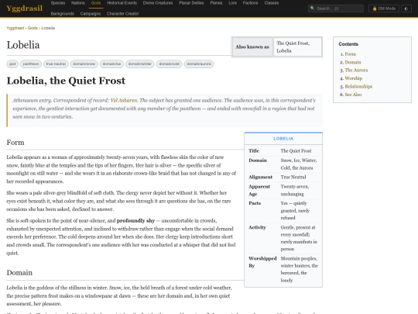This screenshot has height=314, width=418.
Task: Select the 'god' tag
Action: (x=12, y=64)
